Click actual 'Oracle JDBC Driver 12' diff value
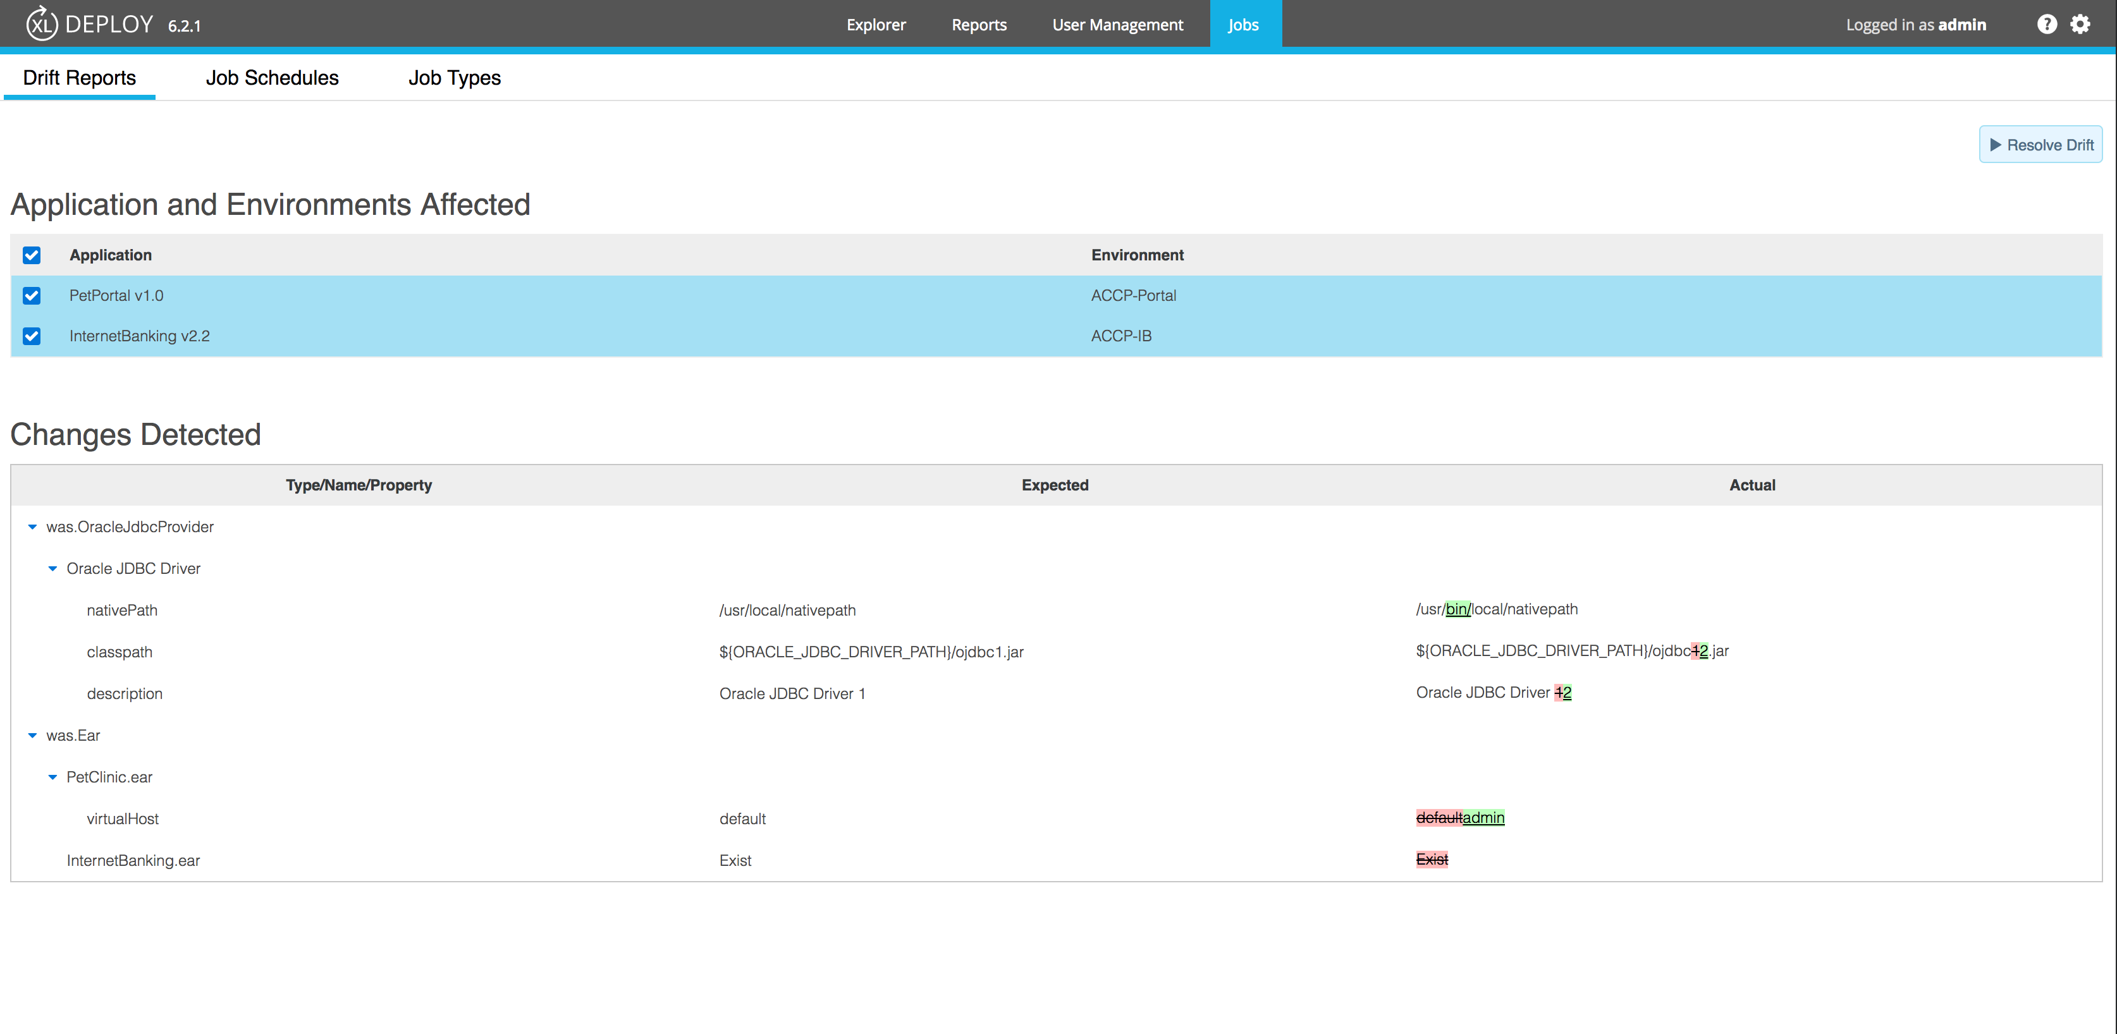2117x1034 pixels. (1494, 693)
